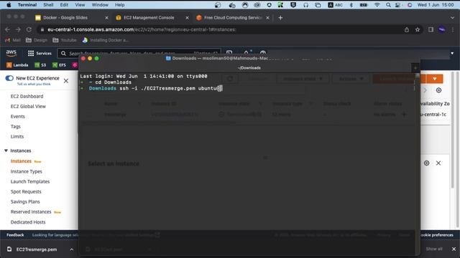Open Installing Docker bookmark
Viewport: 460px width, 258px height.
[106, 40]
